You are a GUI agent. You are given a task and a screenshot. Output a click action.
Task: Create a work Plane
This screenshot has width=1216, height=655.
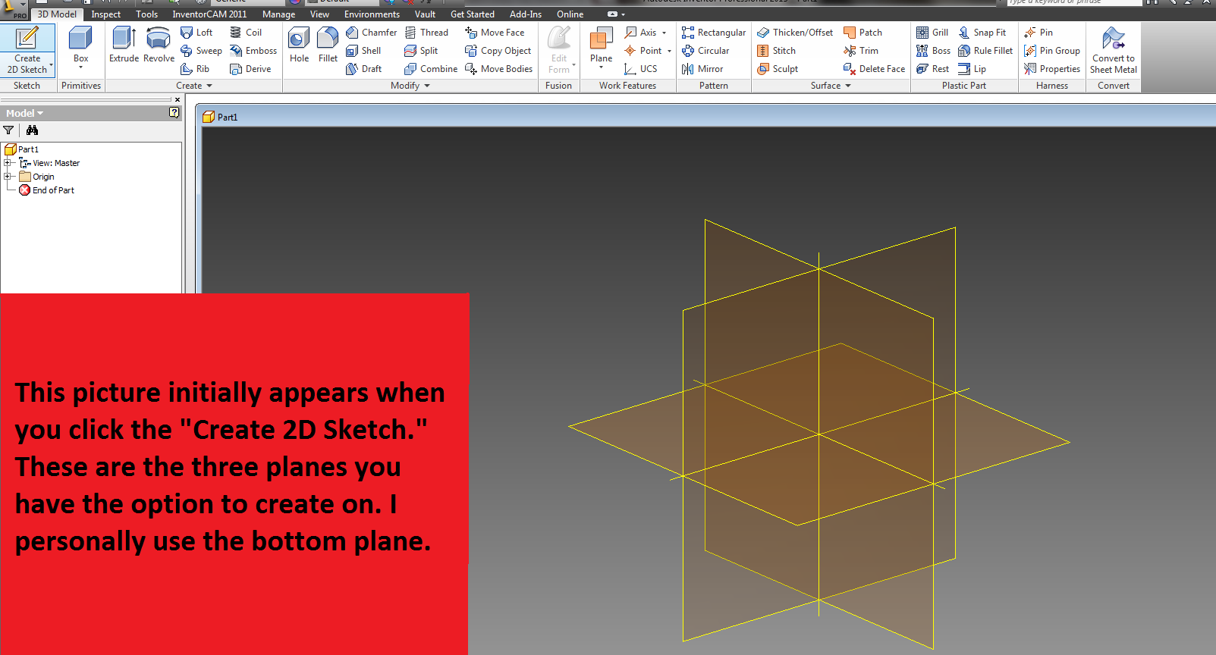pos(601,44)
